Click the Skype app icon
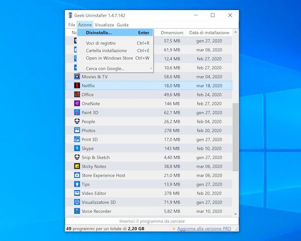The height and width of the screenshot is (241, 301). coord(77,148)
